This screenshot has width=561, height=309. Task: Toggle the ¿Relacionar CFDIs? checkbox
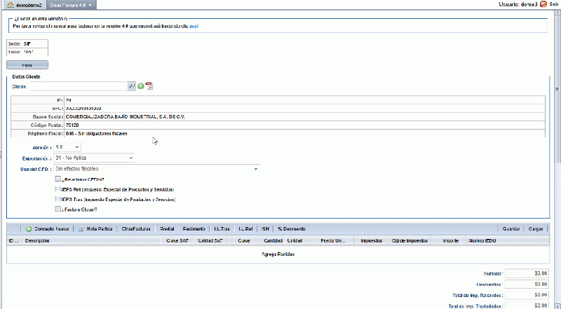(58, 179)
